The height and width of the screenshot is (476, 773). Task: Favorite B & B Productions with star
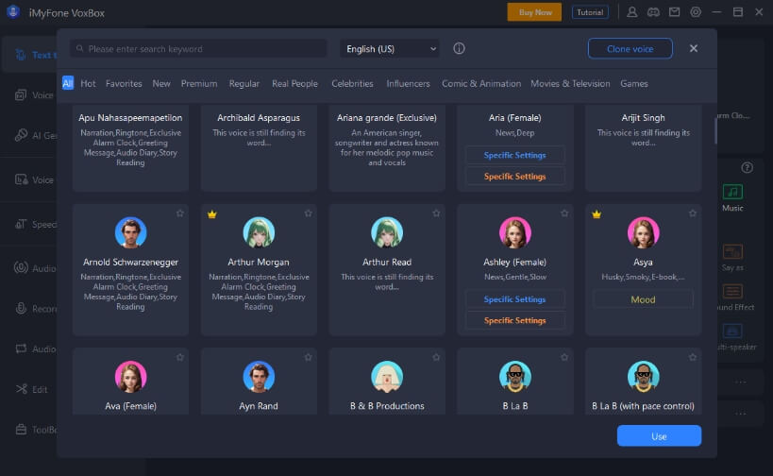(x=436, y=357)
